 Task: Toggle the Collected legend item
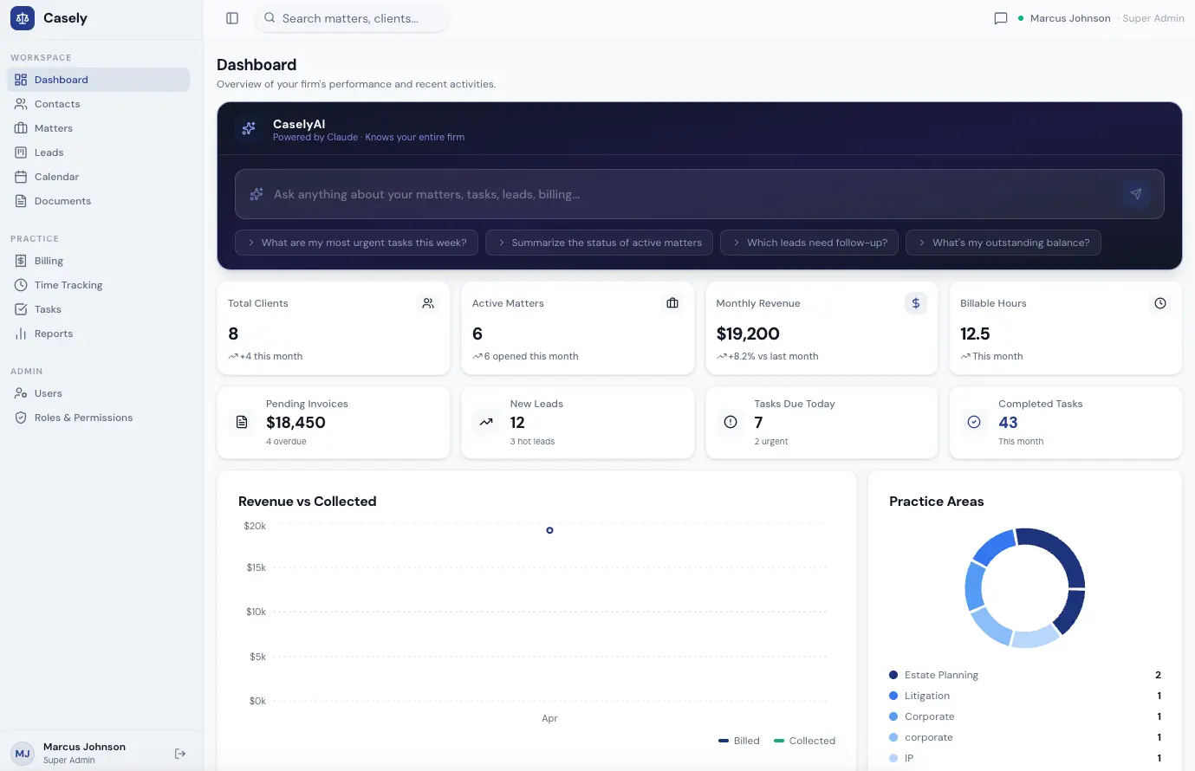coord(805,741)
